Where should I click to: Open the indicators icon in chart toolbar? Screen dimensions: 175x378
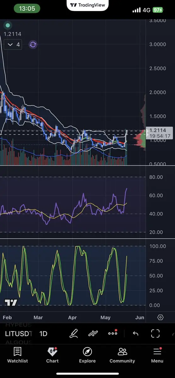[x=93, y=333]
